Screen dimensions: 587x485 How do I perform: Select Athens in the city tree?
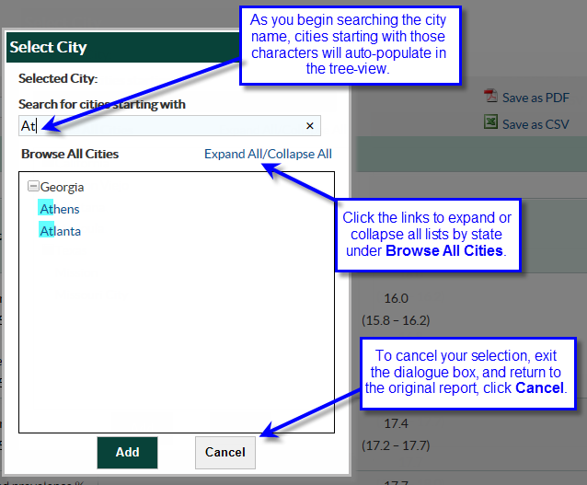(60, 209)
